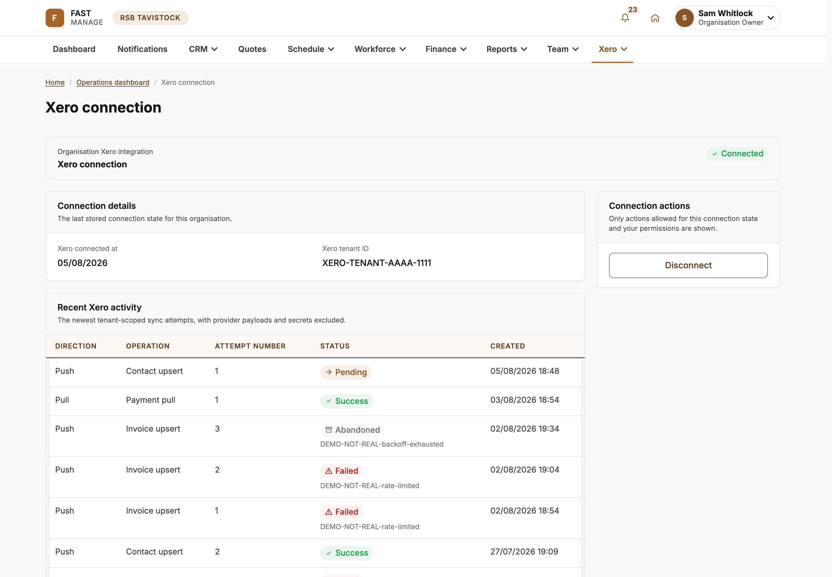Click the Pending status badge
This screenshot has width=832, height=577.
(346, 372)
